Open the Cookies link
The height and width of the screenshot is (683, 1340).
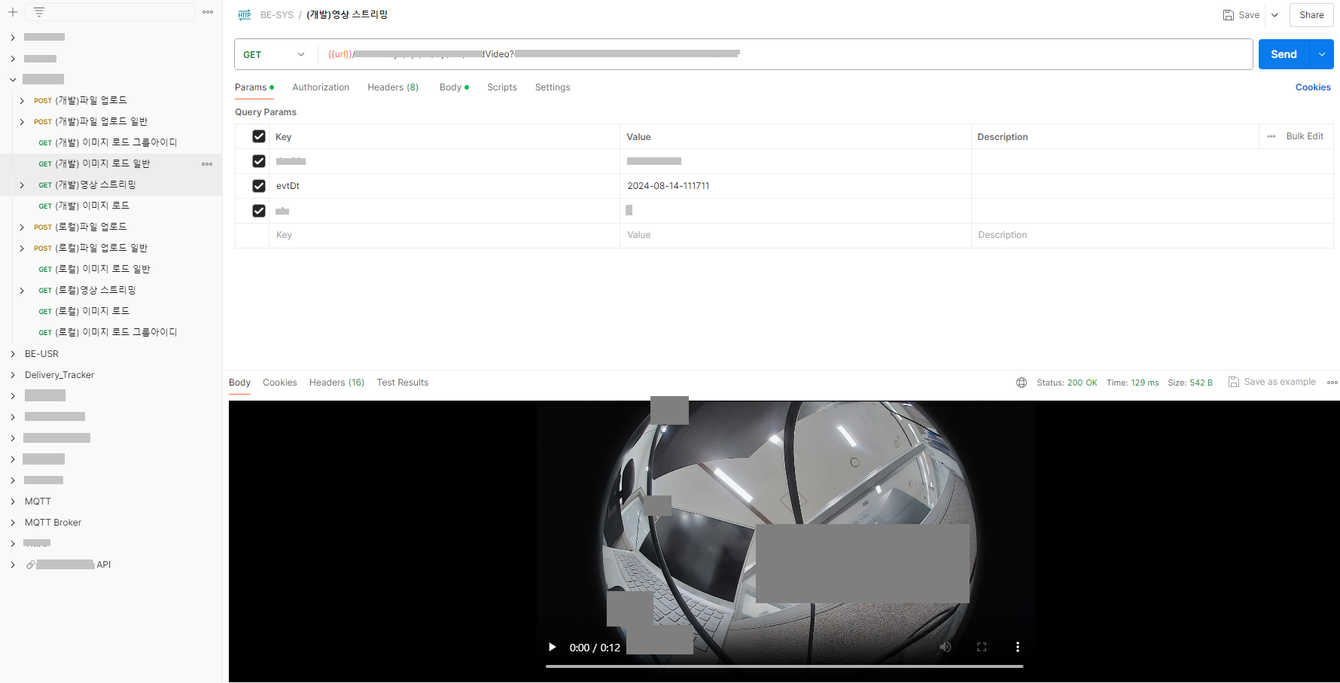tap(1313, 87)
